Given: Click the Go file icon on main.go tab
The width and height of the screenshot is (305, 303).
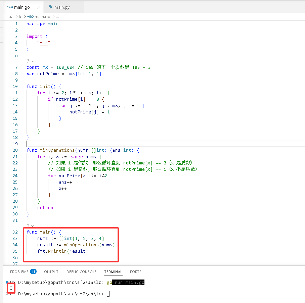Looking at the screenshot, I should click(x=10, y=7).
